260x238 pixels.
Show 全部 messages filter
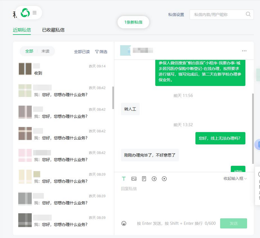click(x=29, y=51)
